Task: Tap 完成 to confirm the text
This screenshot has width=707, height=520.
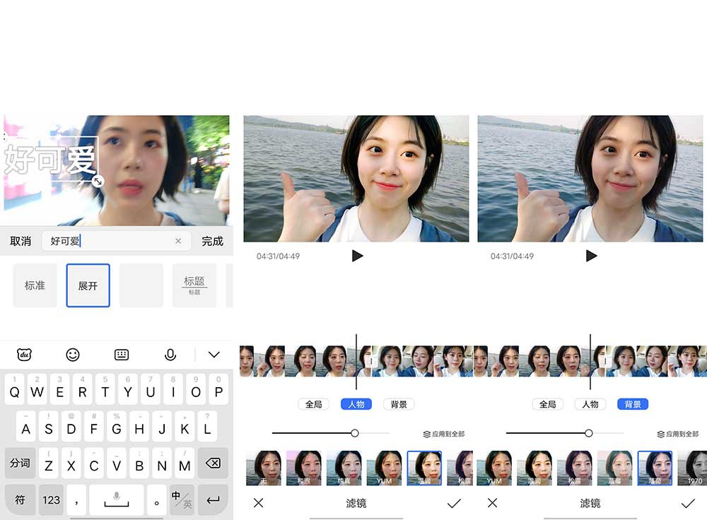Action: click(212, 241)
